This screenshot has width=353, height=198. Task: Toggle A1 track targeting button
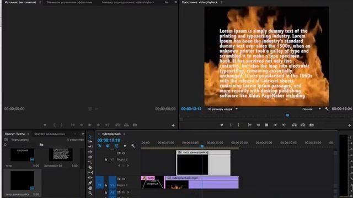[113, 193]
